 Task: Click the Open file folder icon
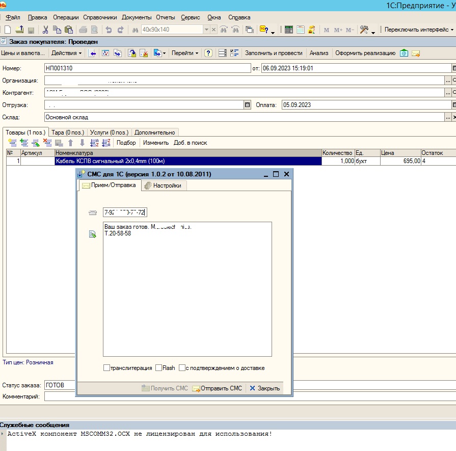pos(19,30)
